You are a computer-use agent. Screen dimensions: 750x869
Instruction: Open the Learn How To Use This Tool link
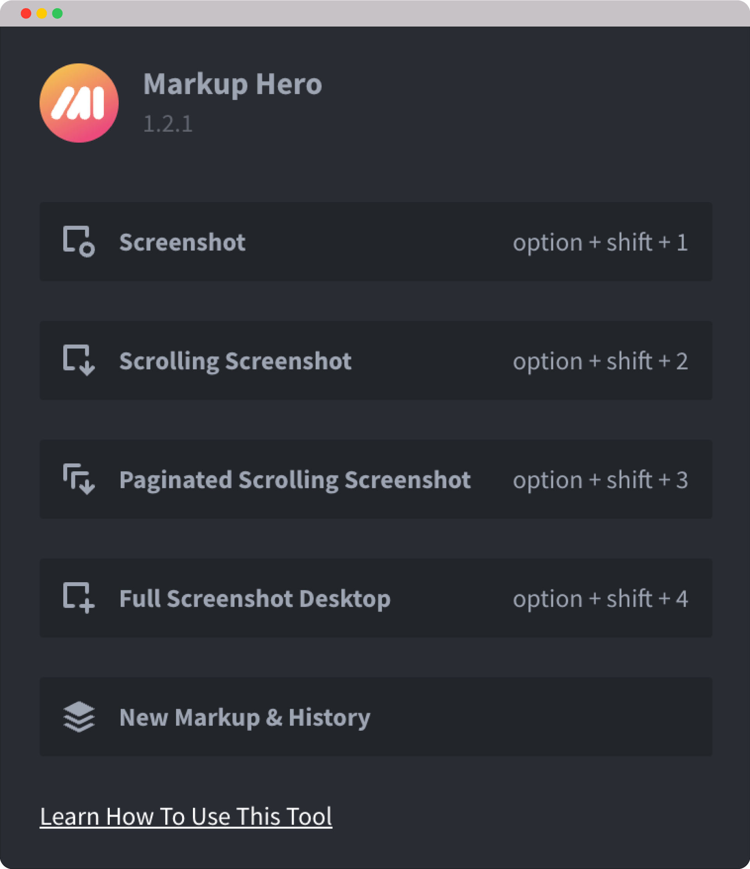(x=186, y=817)
